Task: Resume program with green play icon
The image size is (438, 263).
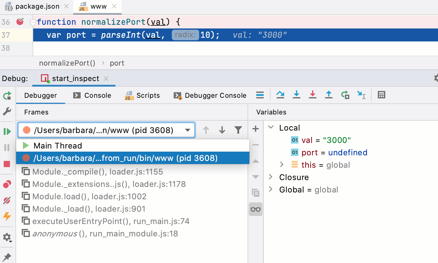Action: (x=7, y=131)
